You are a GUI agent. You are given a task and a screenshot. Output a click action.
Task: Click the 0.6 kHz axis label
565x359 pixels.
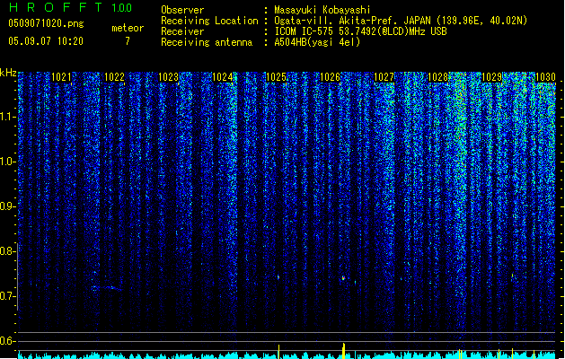coord(7,341)
